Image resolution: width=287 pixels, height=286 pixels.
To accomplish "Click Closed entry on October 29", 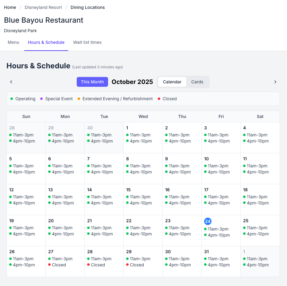I will tap(137, 265).
